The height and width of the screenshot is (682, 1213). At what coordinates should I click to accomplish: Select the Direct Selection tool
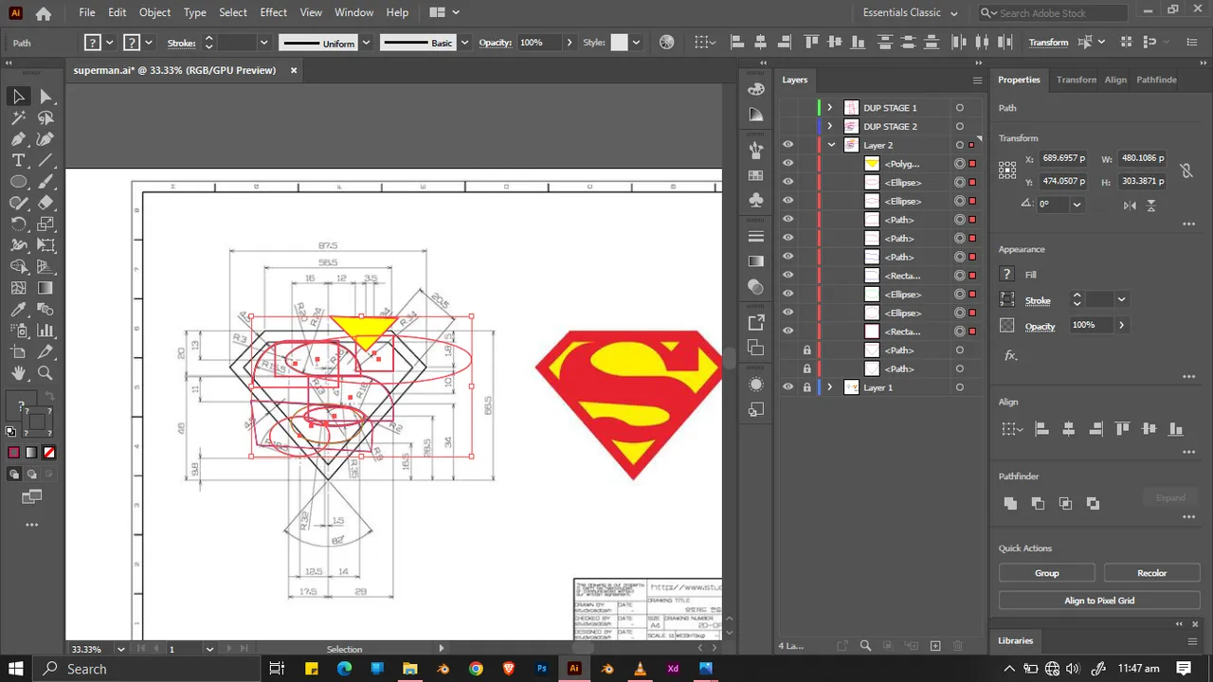click(45, 97)
